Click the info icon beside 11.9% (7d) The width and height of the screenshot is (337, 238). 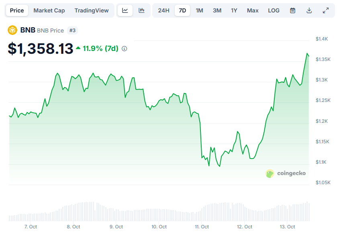pos(125,49)
